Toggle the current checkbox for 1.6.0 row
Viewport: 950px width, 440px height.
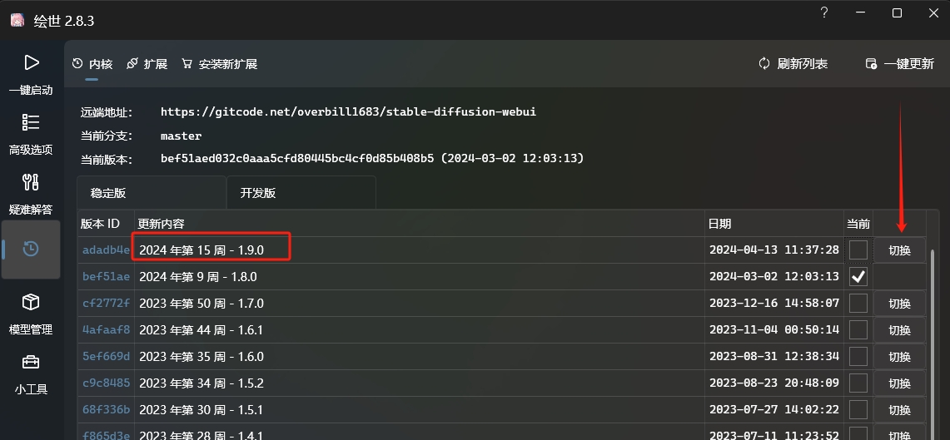pyautogui.click(x=858, y=357)
